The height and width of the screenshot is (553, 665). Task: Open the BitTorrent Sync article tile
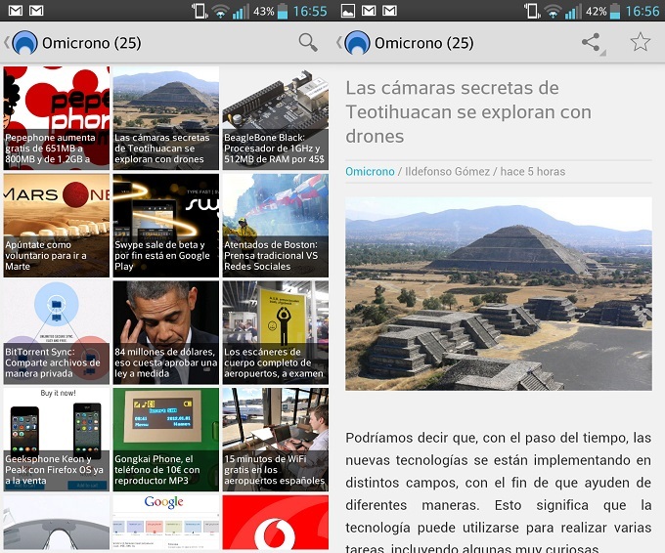[57, 332]
